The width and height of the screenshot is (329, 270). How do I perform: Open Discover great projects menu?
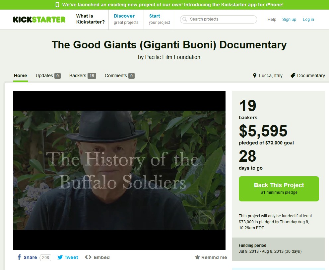coord(126,19)
